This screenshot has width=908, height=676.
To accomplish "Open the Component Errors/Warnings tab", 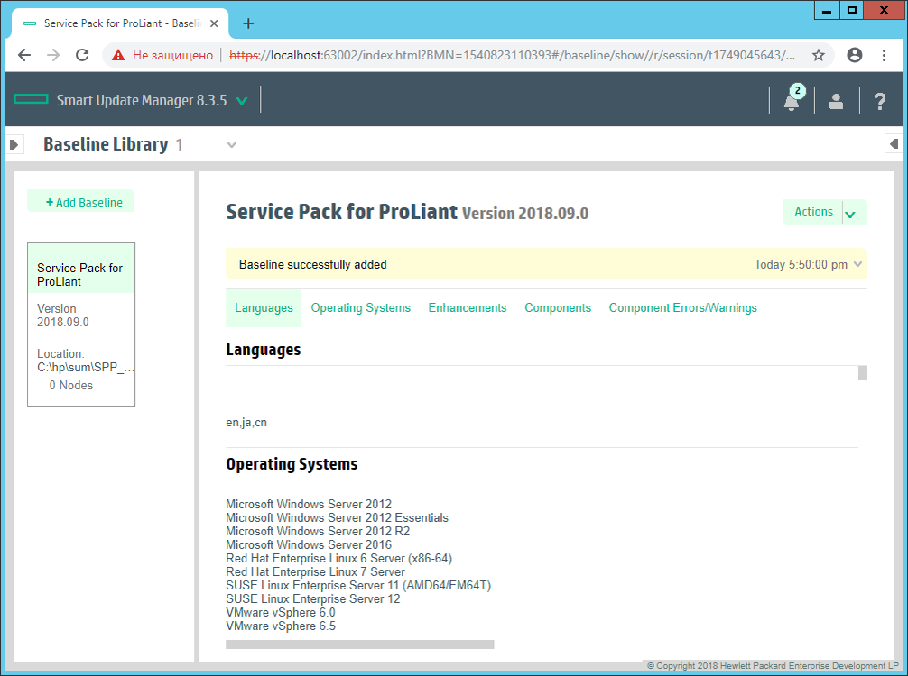I will click(682, 307).
